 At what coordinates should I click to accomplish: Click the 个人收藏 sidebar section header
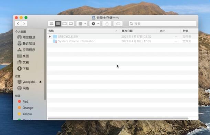coord(21,32)
